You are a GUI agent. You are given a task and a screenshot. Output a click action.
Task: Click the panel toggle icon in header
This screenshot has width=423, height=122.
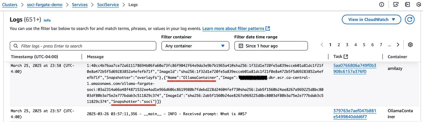coord(408,5)
